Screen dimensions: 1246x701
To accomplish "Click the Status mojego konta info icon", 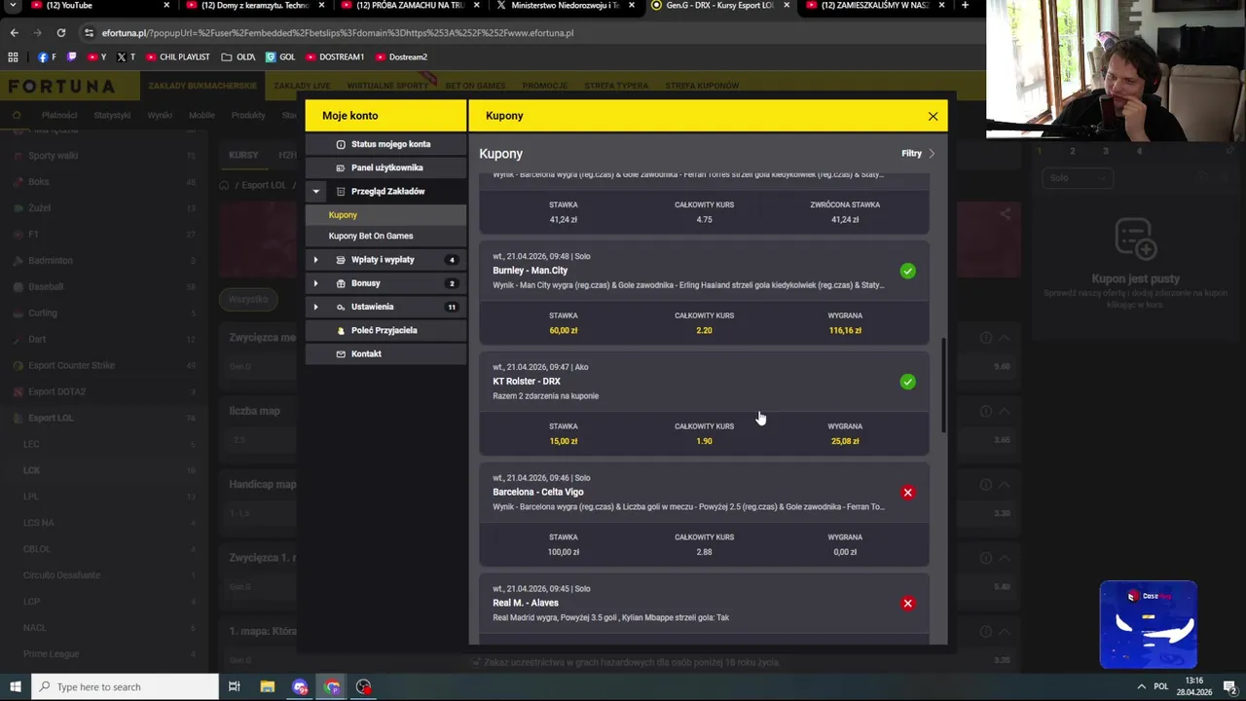I will (341, 144).
